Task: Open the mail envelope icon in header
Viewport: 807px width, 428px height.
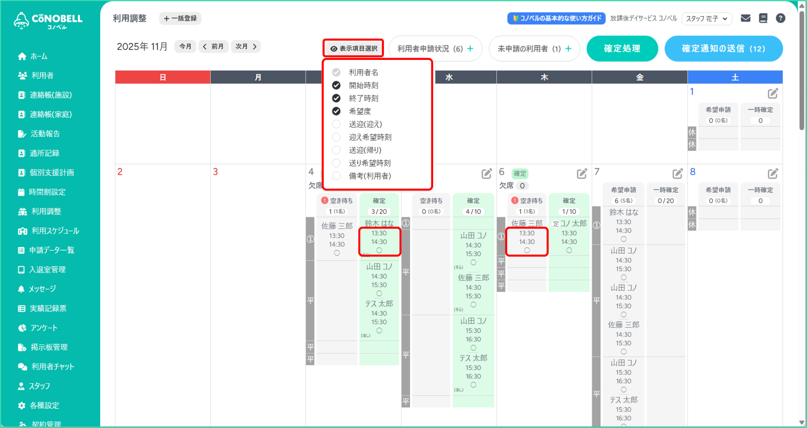Action: 745,18
